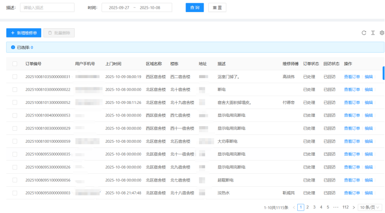Select checkbox for order 20251008100100000059
This screenshot has width=385, height=213.
15,141
